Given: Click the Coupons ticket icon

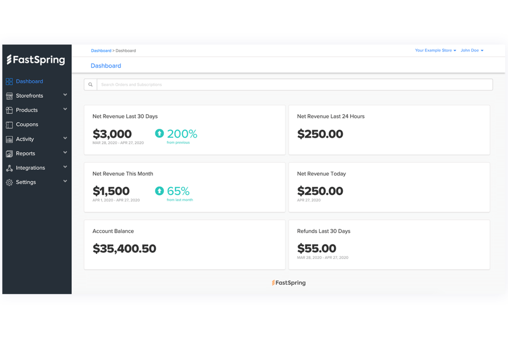Looking at the screenshot, I should (x=9, y=124).
